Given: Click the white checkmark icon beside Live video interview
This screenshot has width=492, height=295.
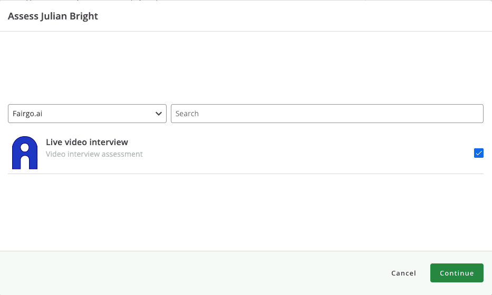Looking at the screenshot, I should tap(479, 153).
